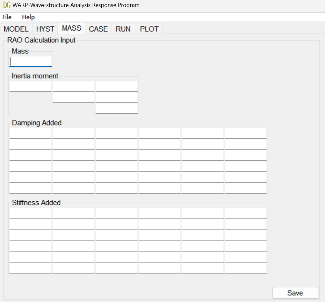
Task: Open the PLOT tab
Action: coord(149,29)
